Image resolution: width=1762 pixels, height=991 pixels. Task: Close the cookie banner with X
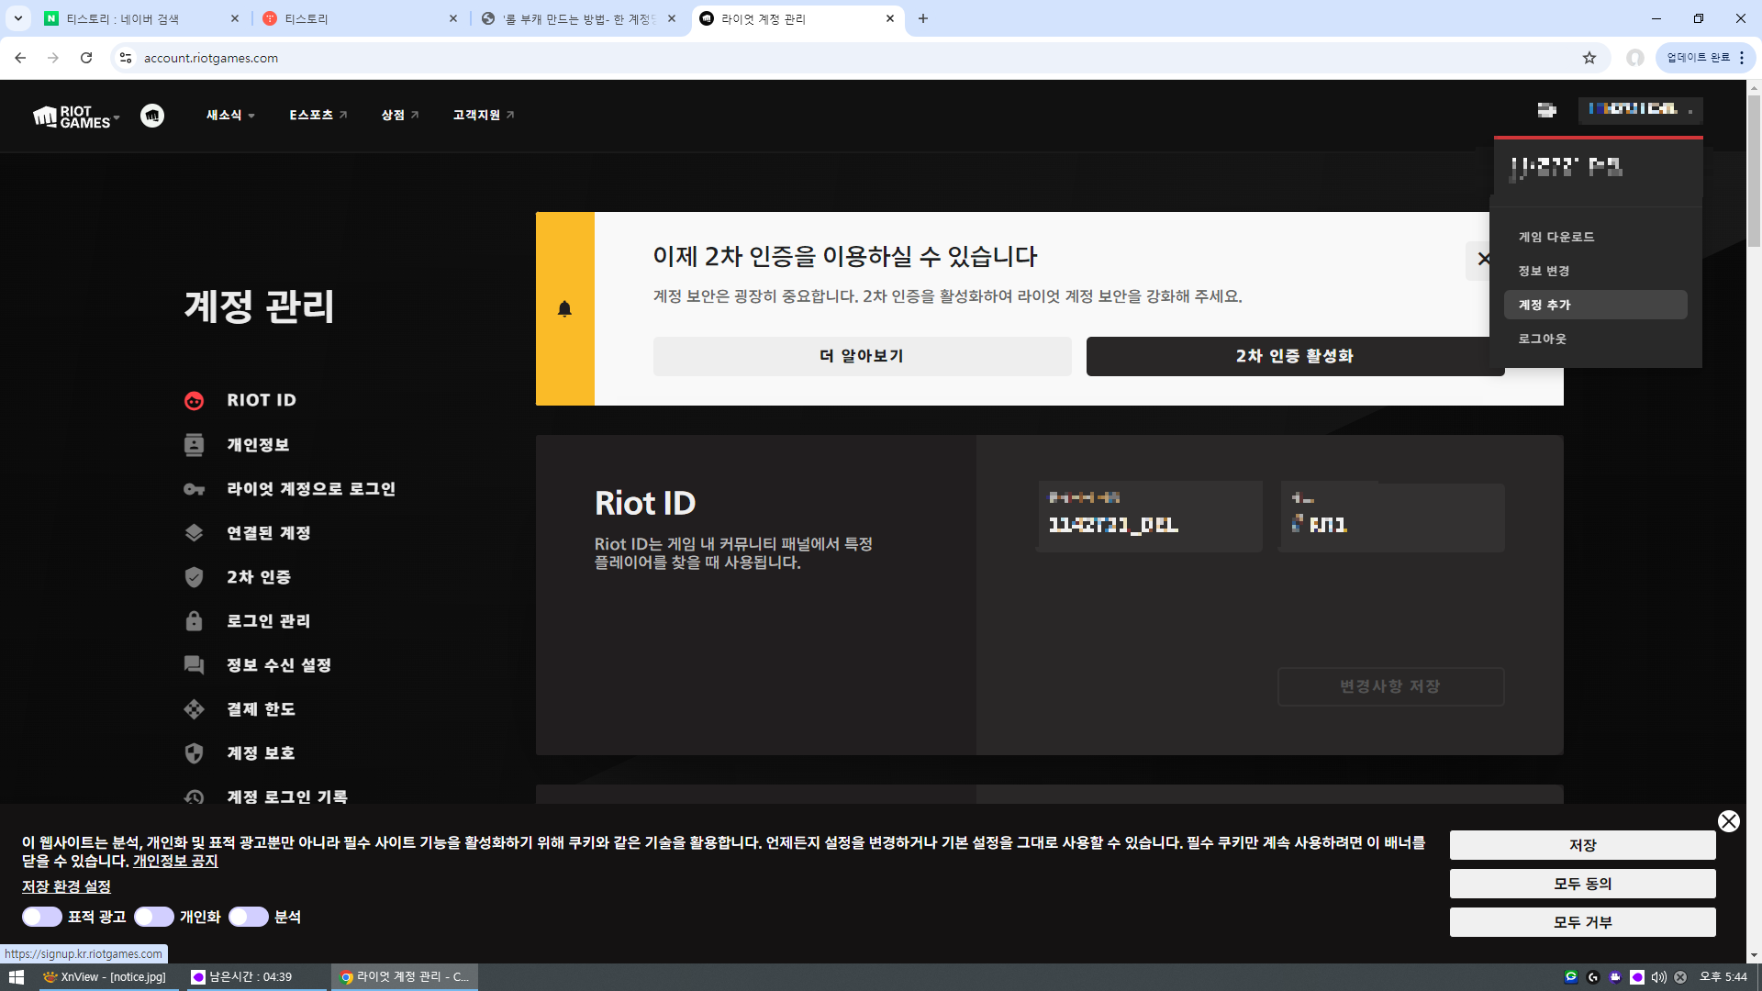click(1729, 821)
